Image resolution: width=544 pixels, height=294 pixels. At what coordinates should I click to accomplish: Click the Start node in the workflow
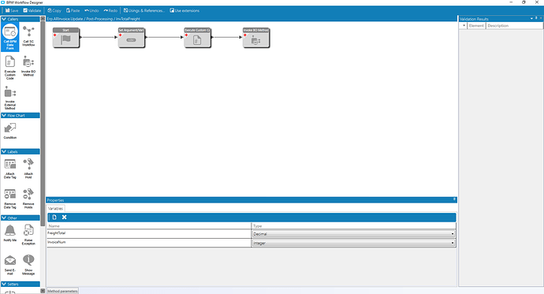tap(66, 38)
